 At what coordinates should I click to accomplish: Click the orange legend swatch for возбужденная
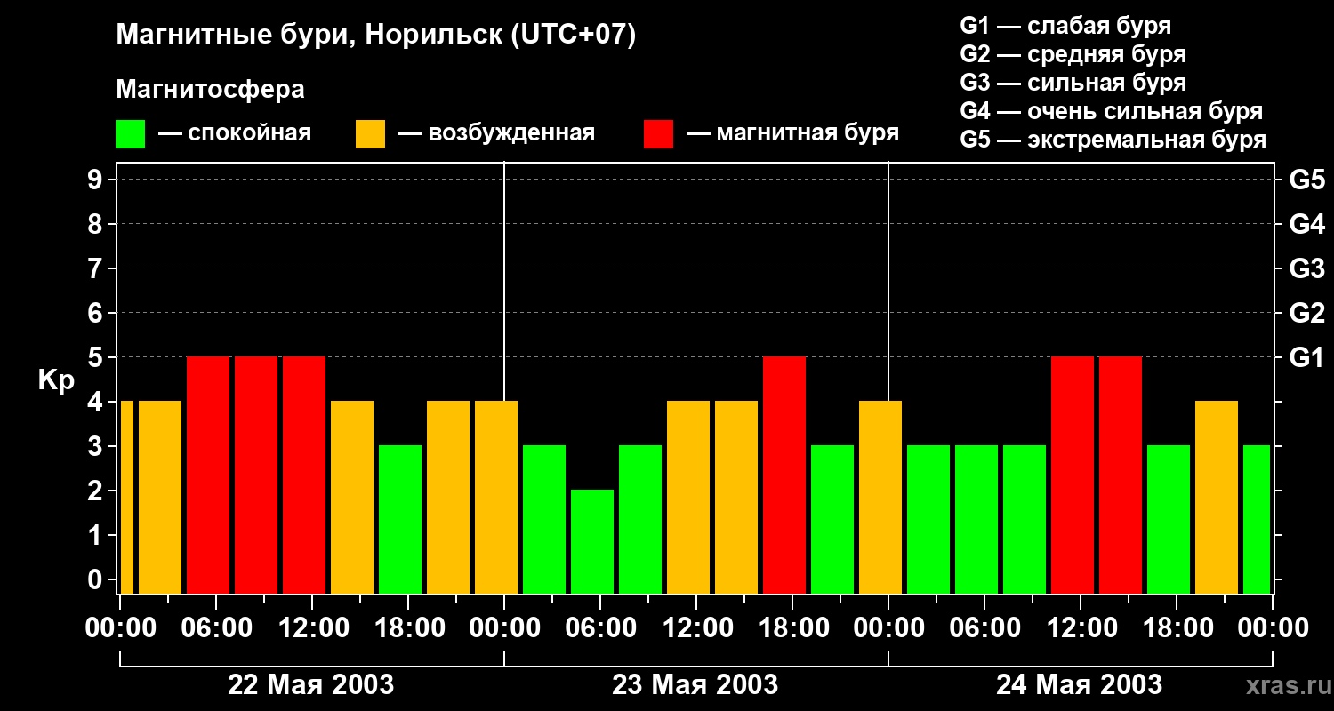[x=370, y=134]
